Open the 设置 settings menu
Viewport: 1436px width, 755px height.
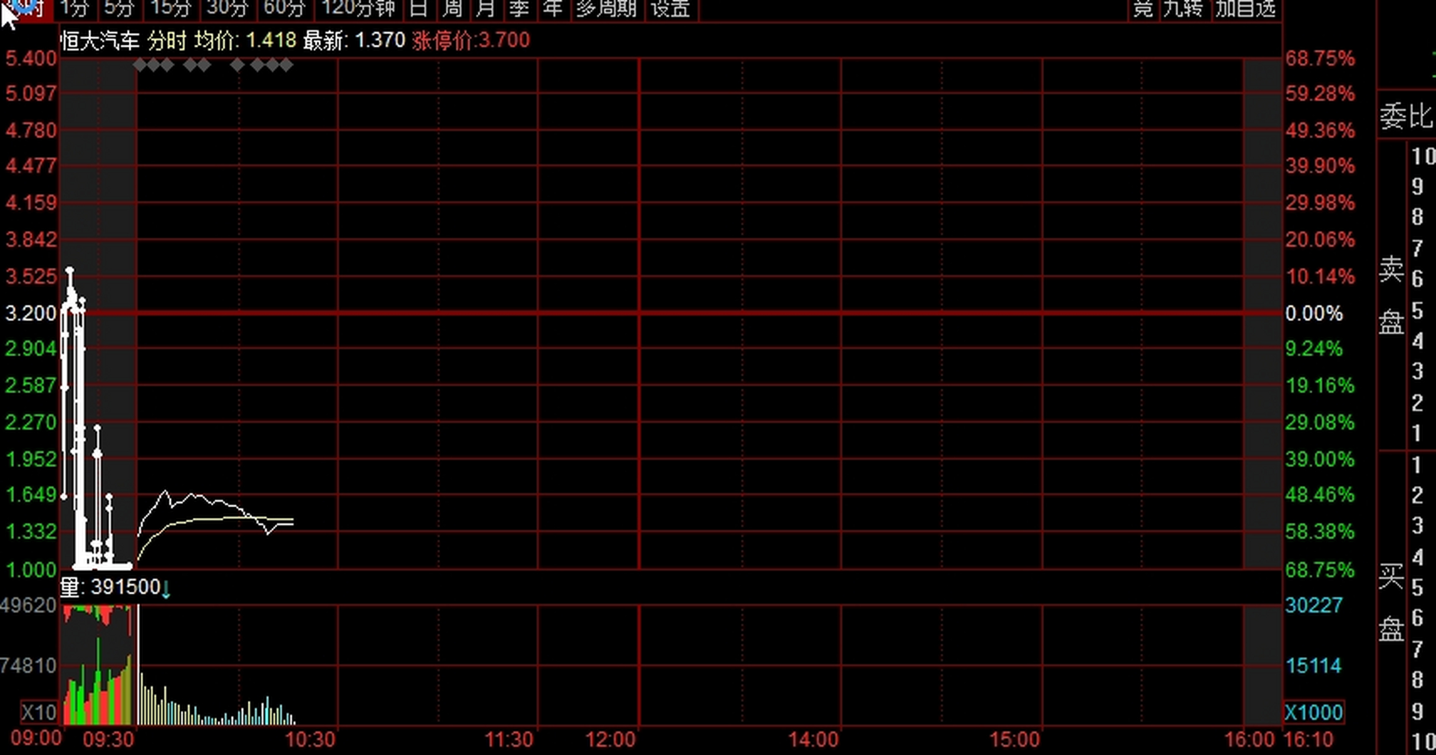pos(671,8)
